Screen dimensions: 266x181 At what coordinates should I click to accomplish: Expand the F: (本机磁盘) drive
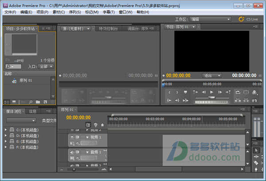(6, 147)
